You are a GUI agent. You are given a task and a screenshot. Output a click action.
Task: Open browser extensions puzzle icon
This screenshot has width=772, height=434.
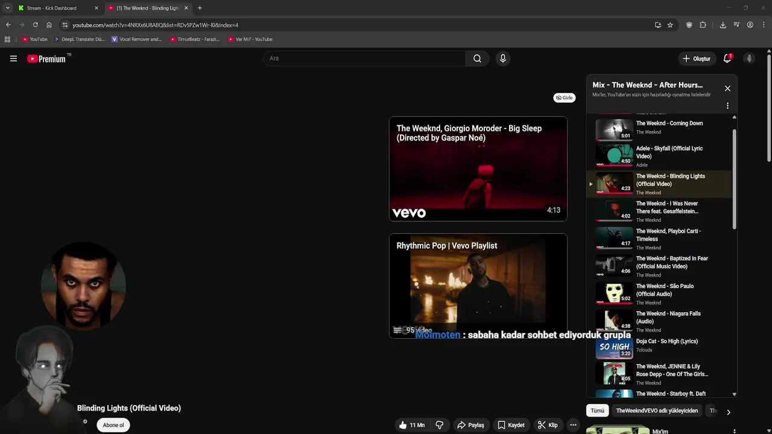[x=703, y=25]
